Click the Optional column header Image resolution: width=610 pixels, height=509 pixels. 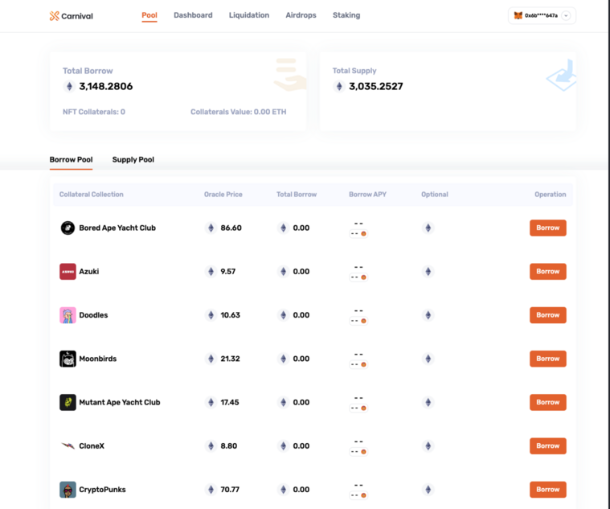tap(435, 194)
